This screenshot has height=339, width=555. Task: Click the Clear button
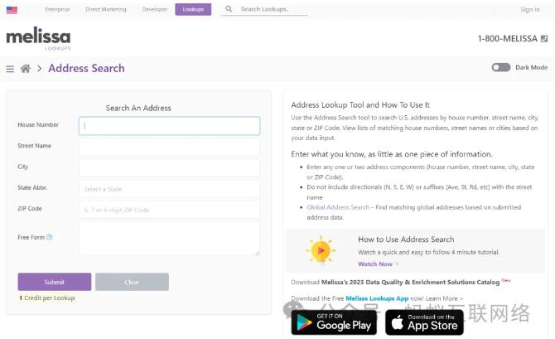[x=132, y=282]
